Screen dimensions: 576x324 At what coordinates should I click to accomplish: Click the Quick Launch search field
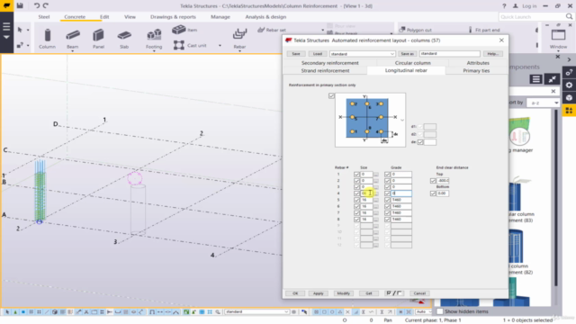(x=532, y=16)
